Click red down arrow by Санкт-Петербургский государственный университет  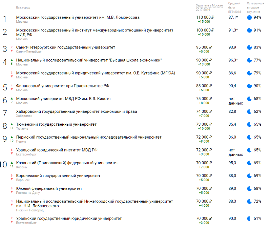coord(12,51)
